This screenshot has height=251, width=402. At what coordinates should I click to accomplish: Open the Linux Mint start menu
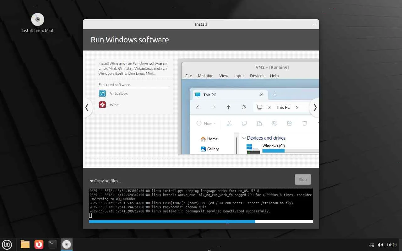click(x=7, y=244)
